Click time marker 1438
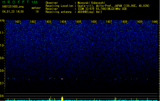This screenshot has width=160, height=101. pos(124,22)
